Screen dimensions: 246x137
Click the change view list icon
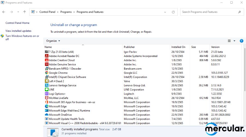point(229,41)
